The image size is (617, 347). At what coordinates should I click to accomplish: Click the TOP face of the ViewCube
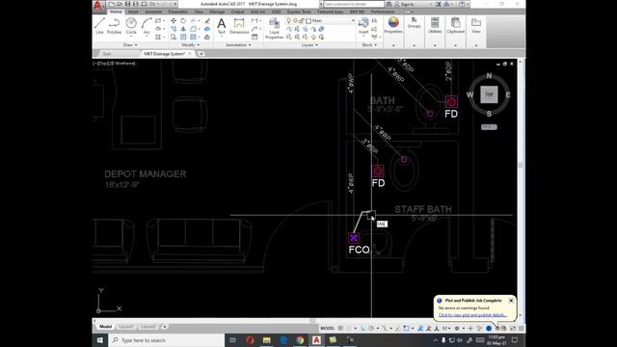point(489,94)
